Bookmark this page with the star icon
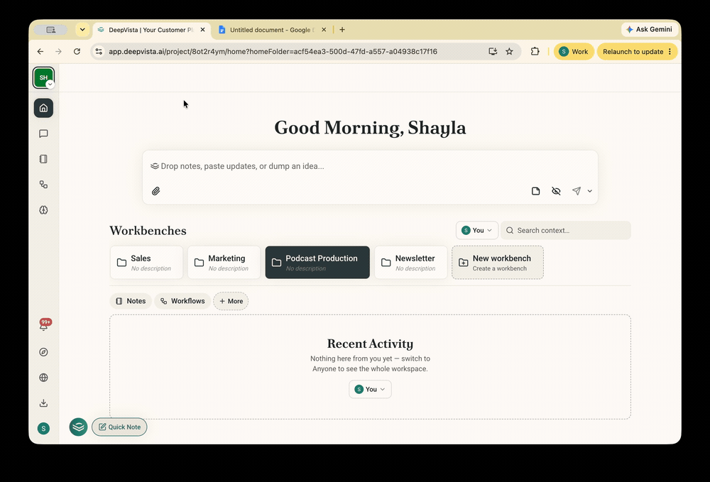710x482 pixels. (x=509, y=52)
